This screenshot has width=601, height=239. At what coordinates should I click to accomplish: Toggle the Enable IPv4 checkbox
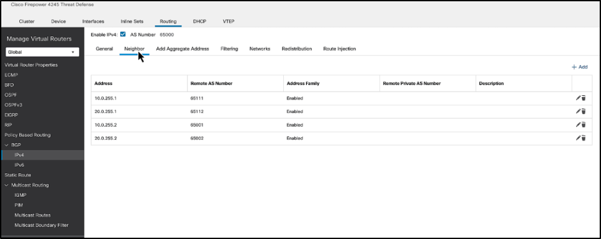click(x=123, y=34)
